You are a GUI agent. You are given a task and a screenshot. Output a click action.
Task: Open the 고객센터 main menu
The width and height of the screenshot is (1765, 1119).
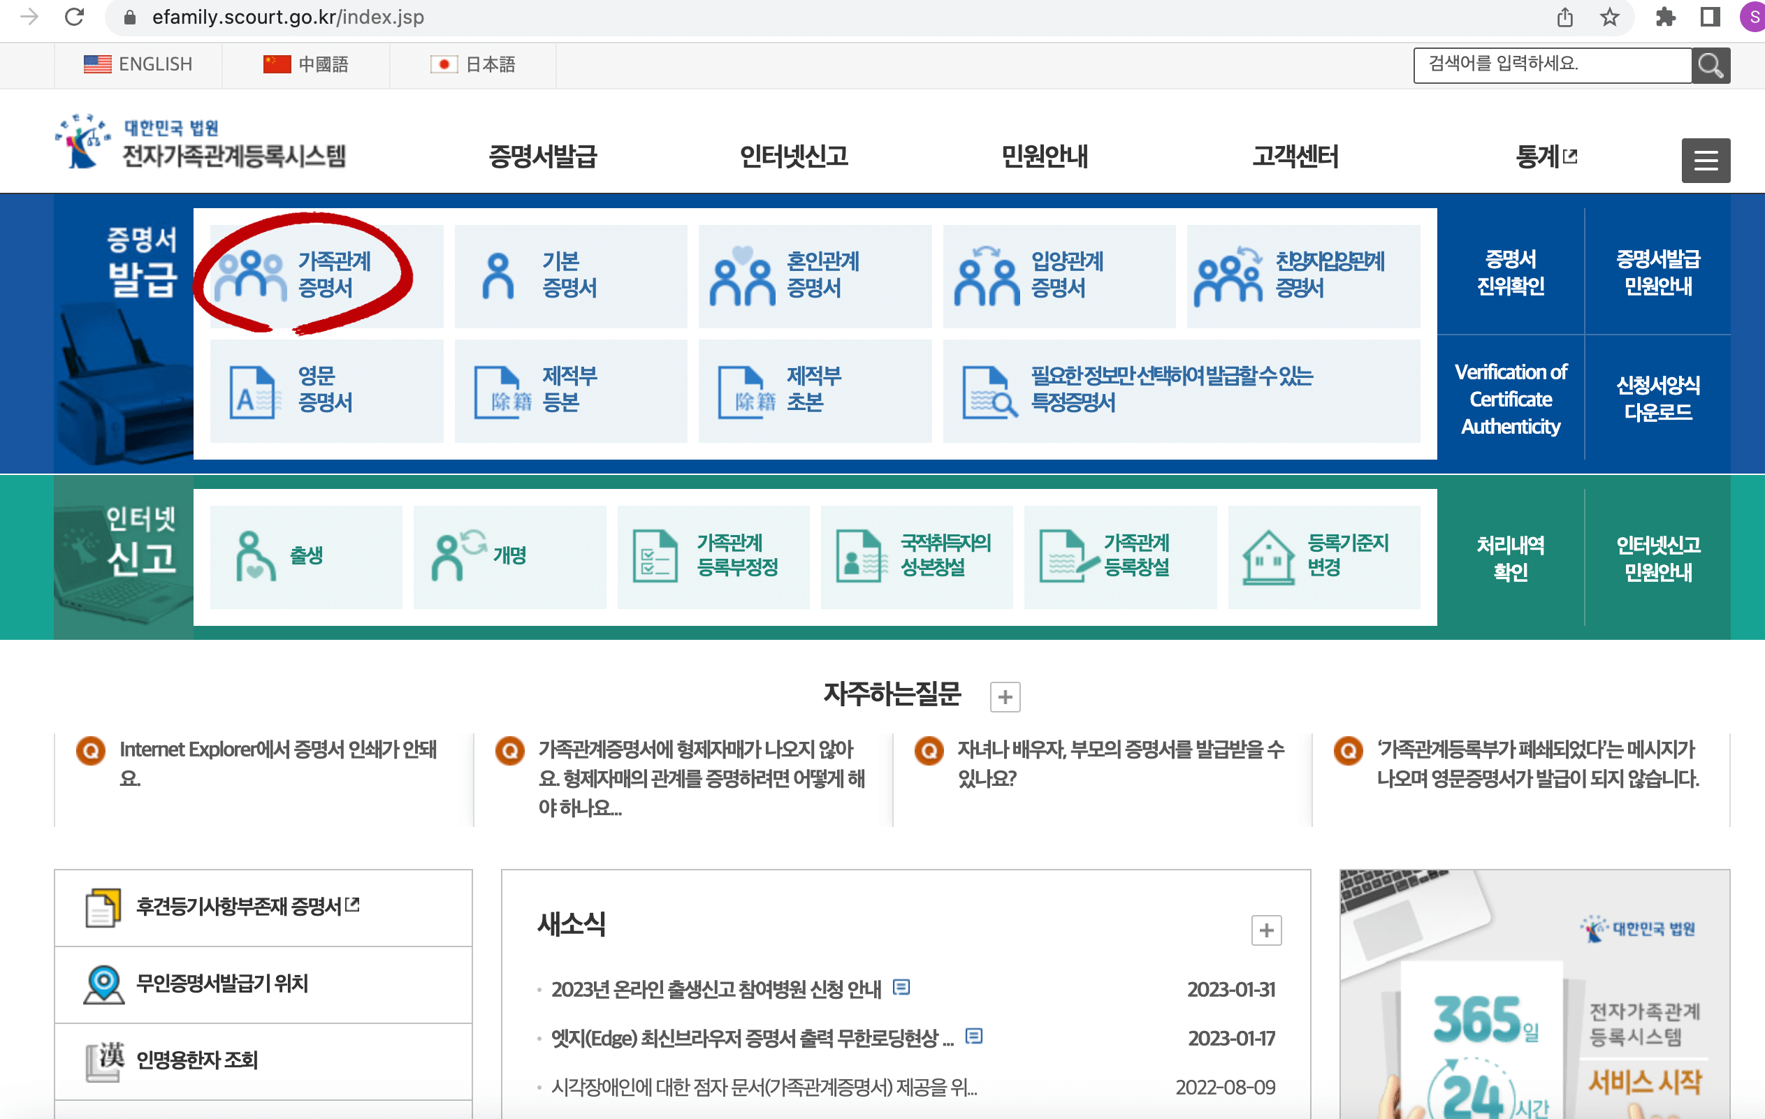[1295, 156]
